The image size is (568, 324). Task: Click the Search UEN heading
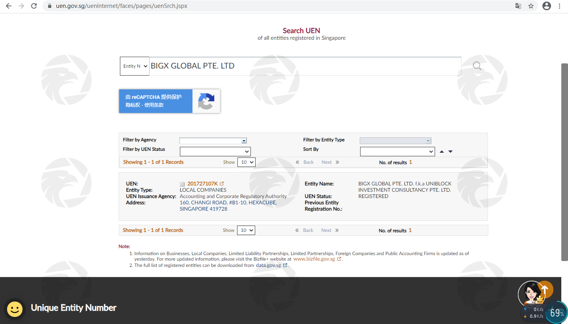[x=301, y=31]
